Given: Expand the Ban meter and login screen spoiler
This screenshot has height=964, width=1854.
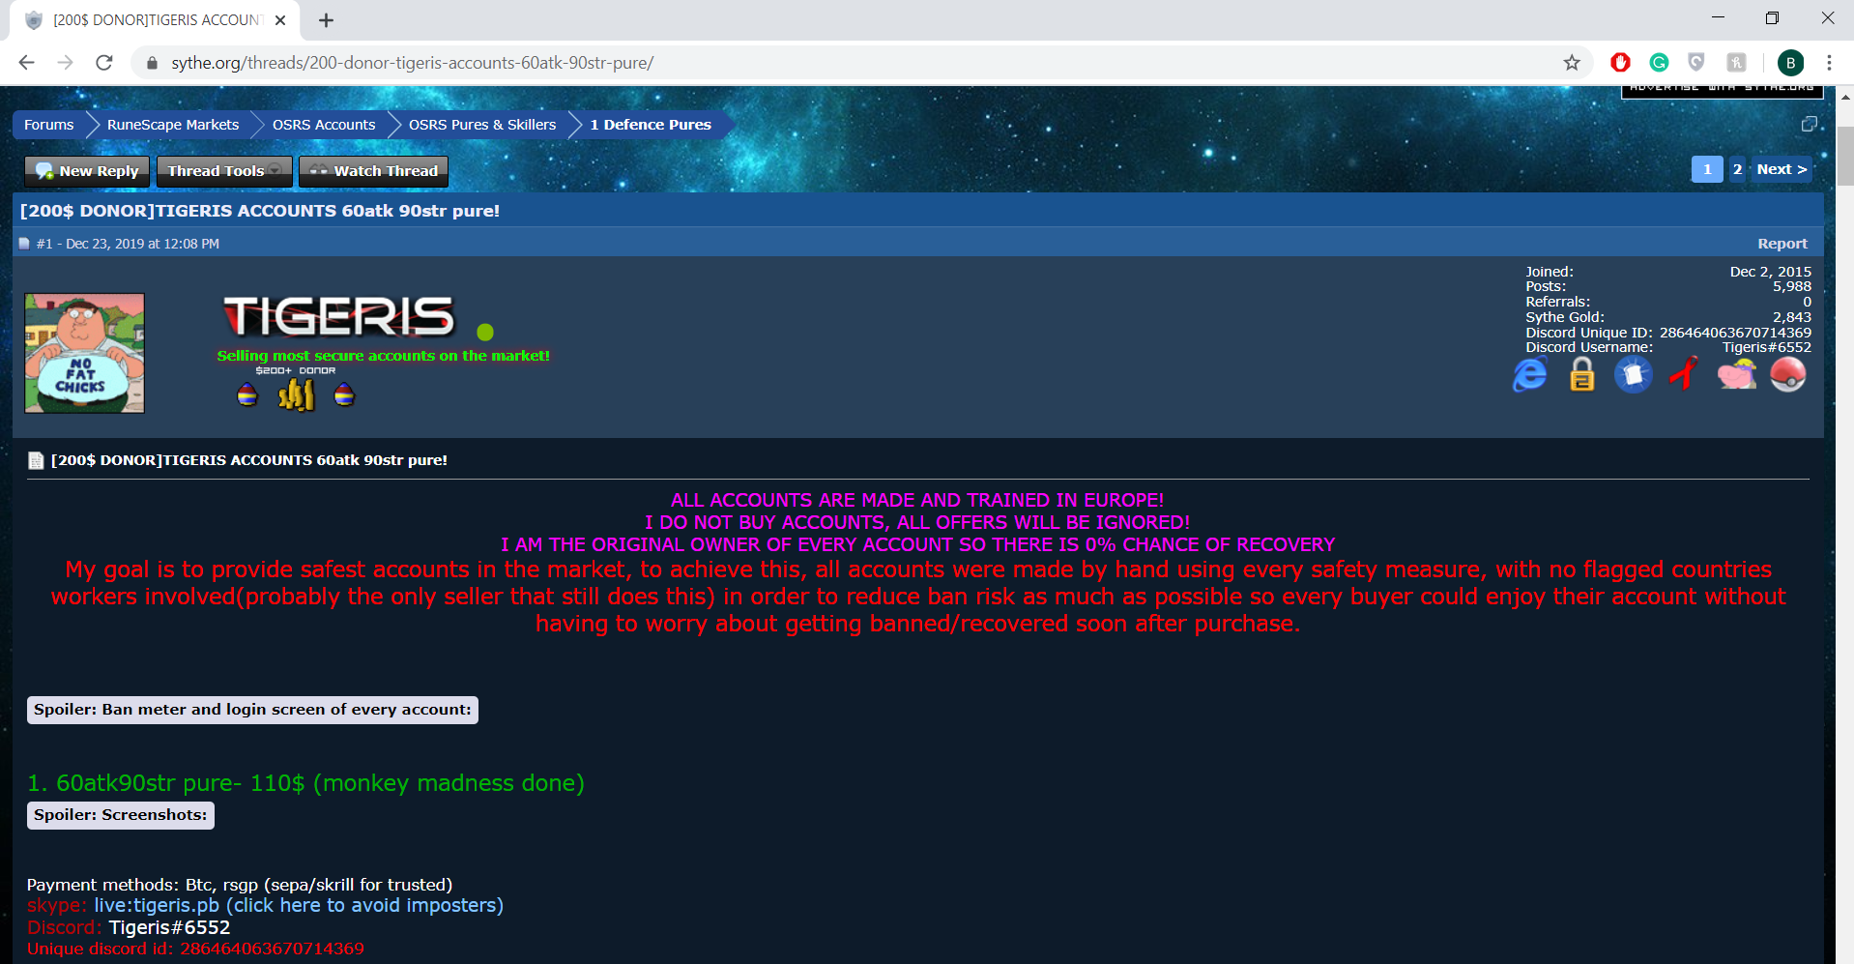Looking at the screenshot, I should coord(252,710).
